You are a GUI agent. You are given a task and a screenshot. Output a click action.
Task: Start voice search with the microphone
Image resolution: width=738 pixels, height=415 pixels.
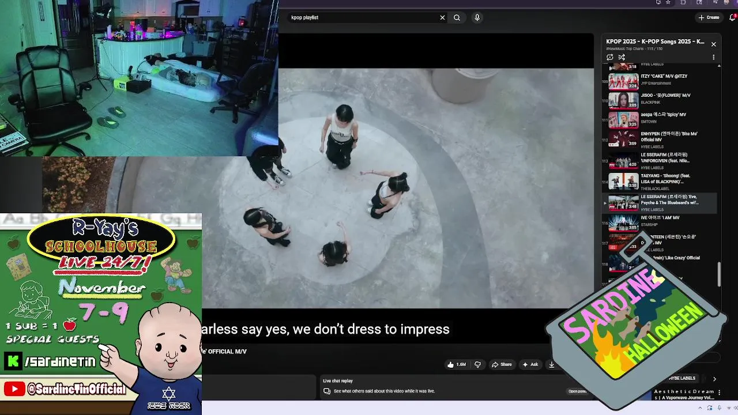477,17
